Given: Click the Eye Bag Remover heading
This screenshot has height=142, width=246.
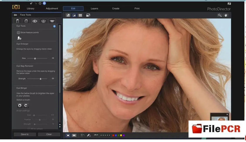Looking at the screenshot, I should [x=25, y=66].
